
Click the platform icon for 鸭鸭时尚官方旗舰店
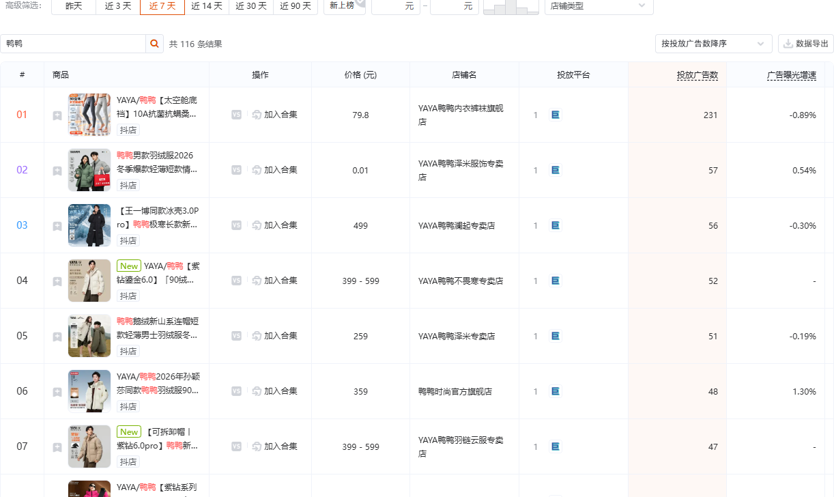click(555, 391)
